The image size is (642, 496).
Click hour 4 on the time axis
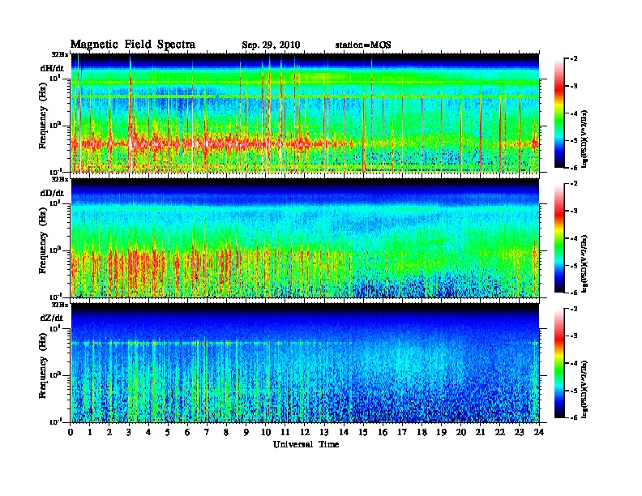148,433
